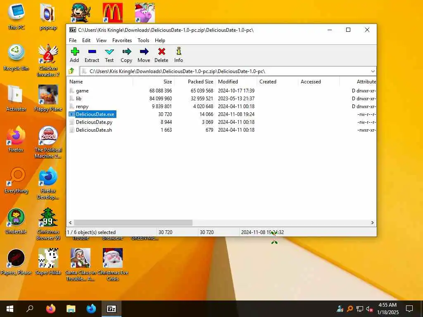This screenshot has height=317, width=423.
Task: Select the Activator desktop icon
Action: (x=16, y=98)
